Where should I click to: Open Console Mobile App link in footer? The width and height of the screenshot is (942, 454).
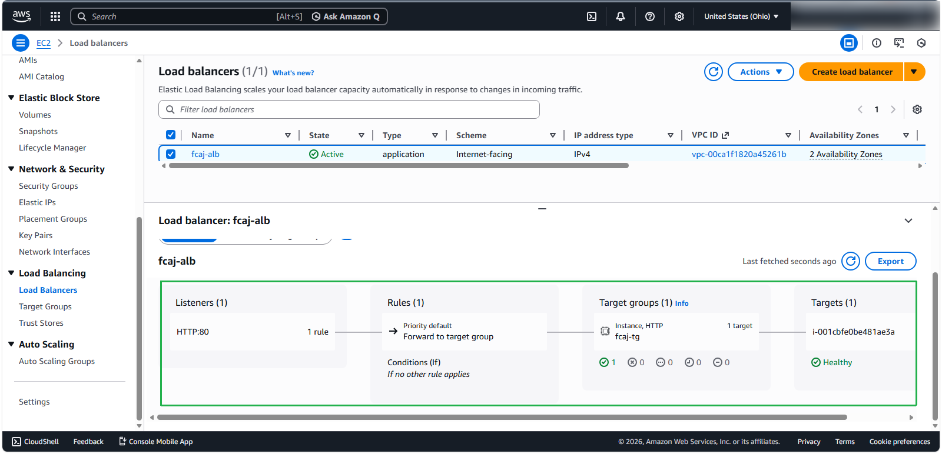[156, 442]
